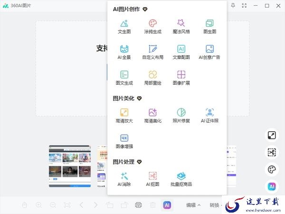Select the 涂鸦生成 doodle tool
Viewport: 285px width, 214px height.
(x=152, y=27)
